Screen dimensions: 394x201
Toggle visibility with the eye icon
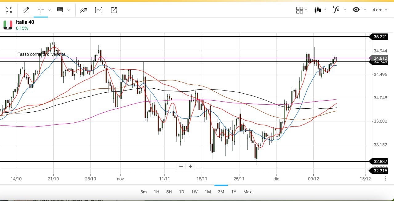(x=356, y=10)
